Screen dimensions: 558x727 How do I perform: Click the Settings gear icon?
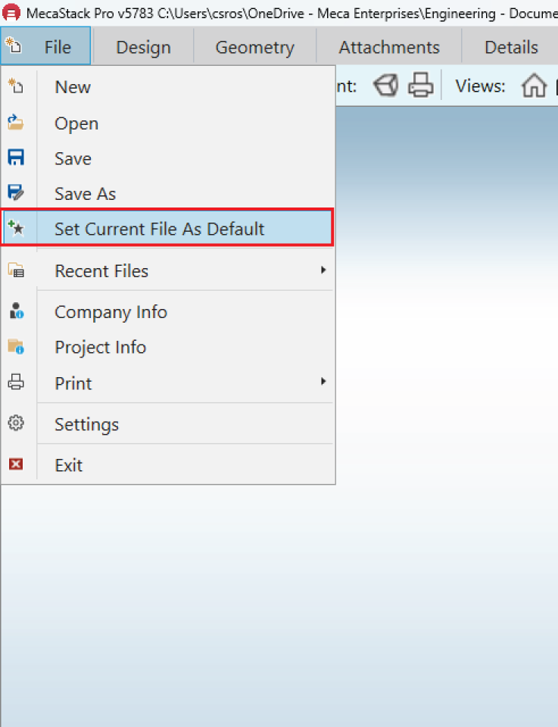(x=16, y=423)
